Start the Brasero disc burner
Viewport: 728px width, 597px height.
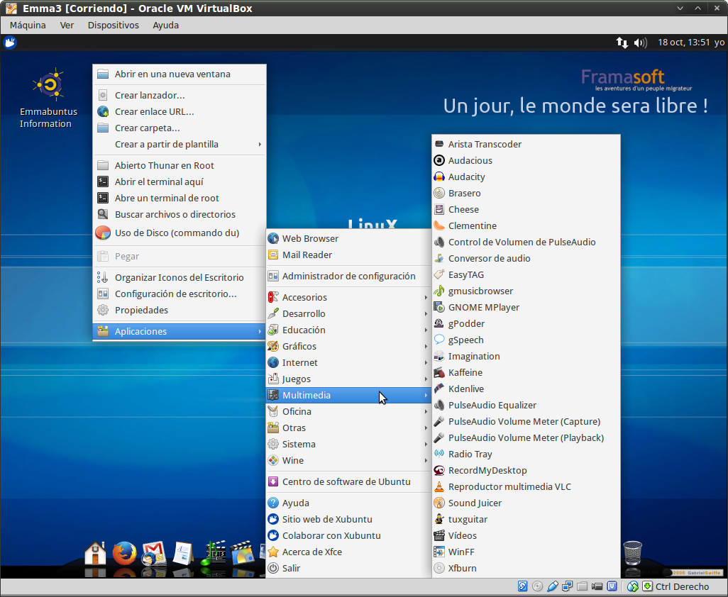click(464, 193)
